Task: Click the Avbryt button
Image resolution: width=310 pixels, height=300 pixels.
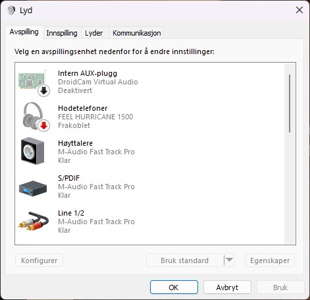Action: (227, 287)
